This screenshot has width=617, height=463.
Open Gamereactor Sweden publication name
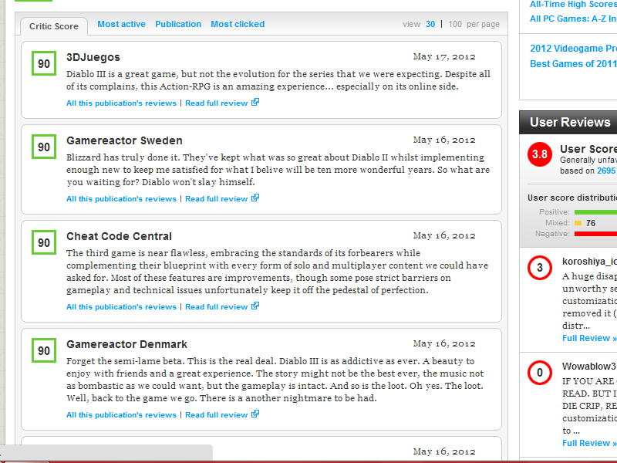(124, 140)
